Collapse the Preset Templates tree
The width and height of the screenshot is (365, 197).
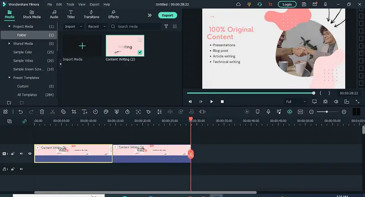[9, 78]
